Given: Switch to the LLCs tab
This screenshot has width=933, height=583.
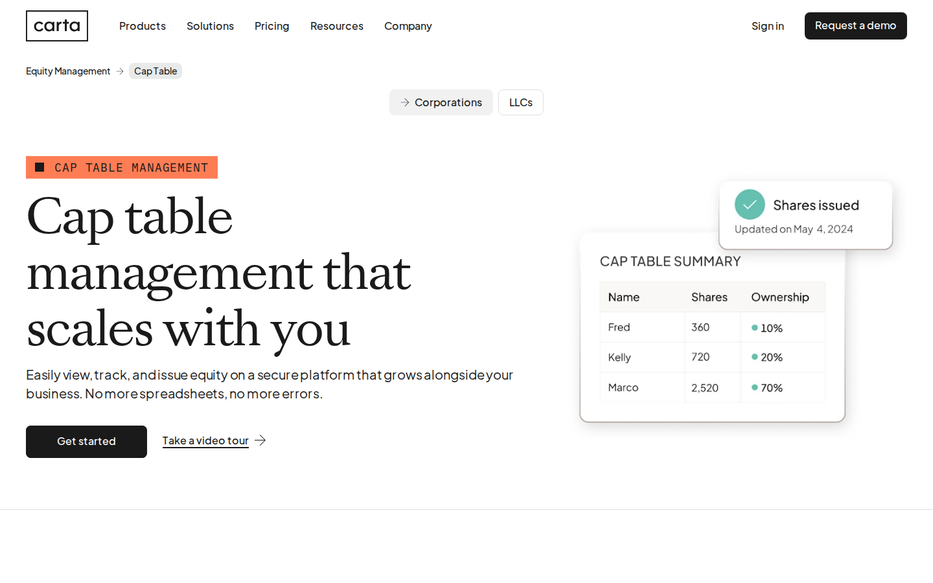Looking at the screenshot, I should coord(521,102).
